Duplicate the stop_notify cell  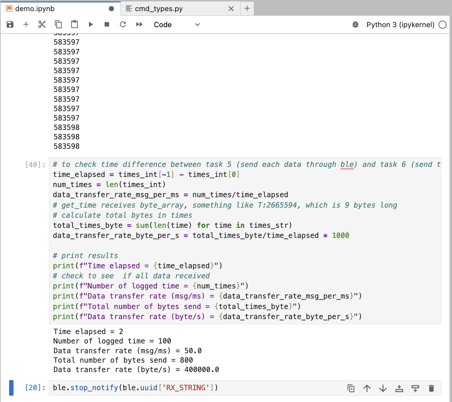coord(351,388)
